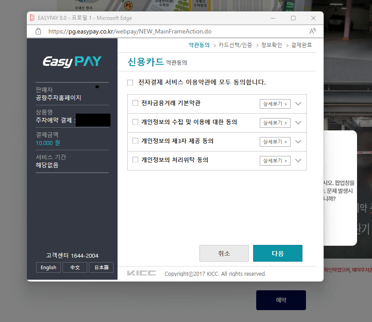372x322 pixels.
Task: Click the 취소 cancel button
Action: 224,253
